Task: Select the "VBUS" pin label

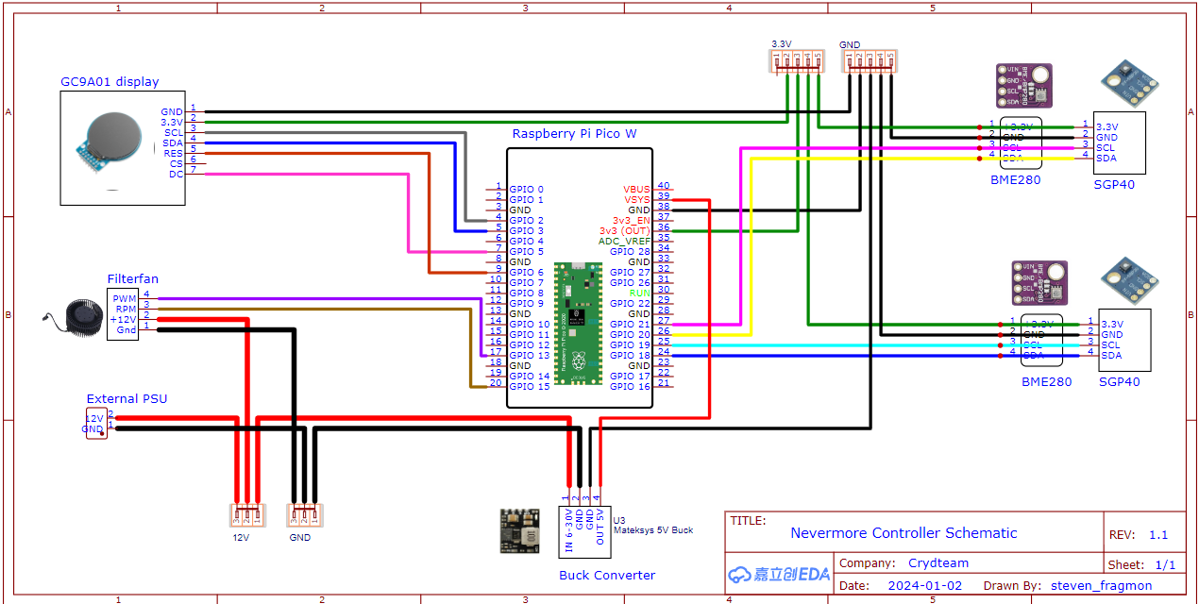Action: pos(636,190)
